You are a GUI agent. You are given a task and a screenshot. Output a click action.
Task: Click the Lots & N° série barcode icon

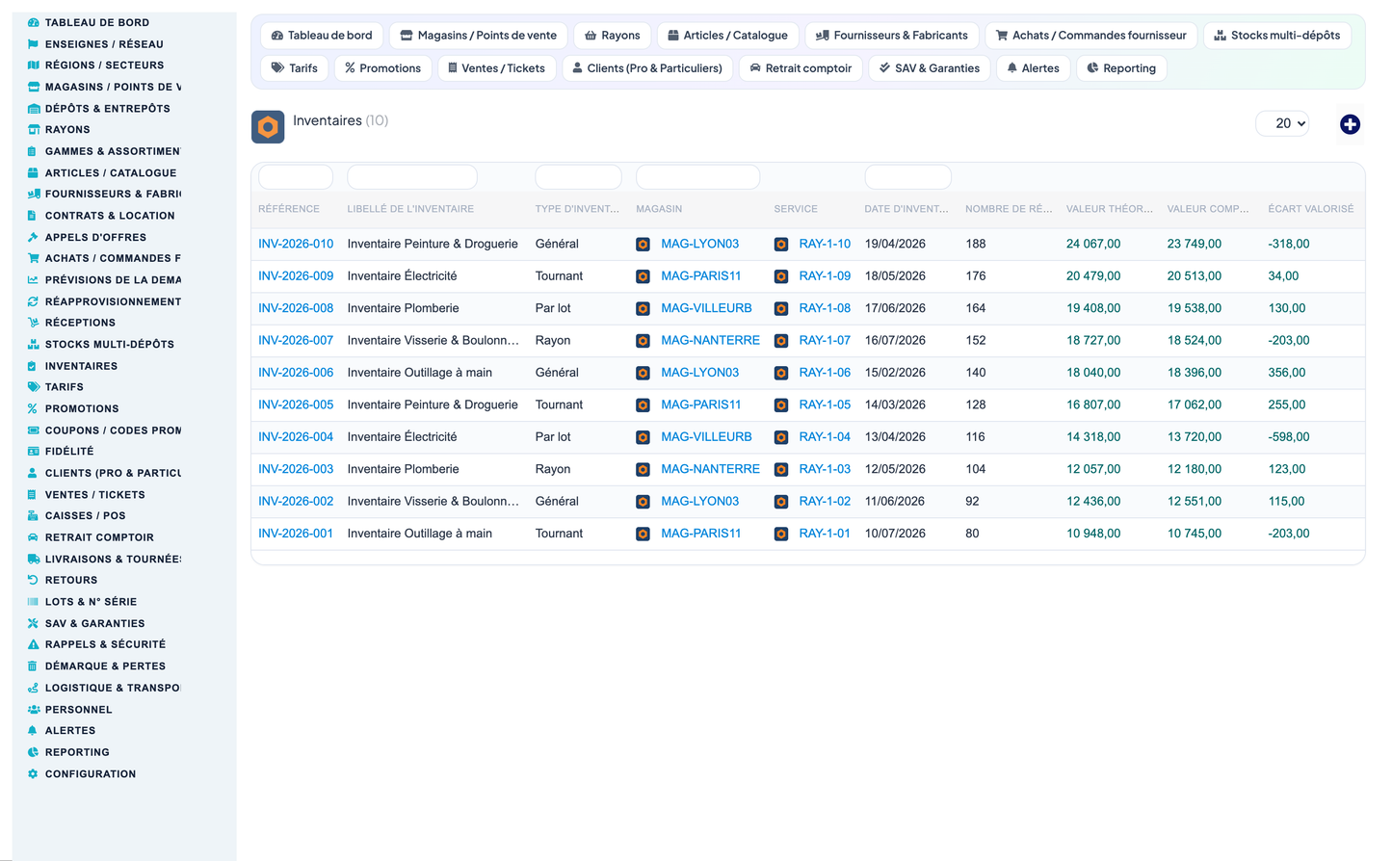pyautogui.click(x=33, y=601)
